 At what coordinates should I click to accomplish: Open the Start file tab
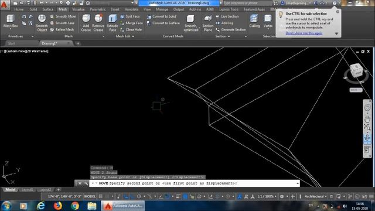12,43
